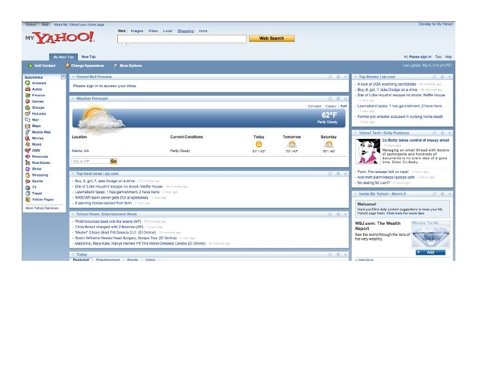The width and height of the screenshot is (477, 369).
Task: Open the Music quicklink icon
Action: [x=28, y=144]
